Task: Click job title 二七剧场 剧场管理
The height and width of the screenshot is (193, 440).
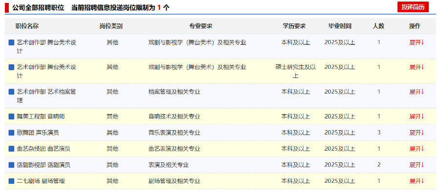Action: 41,181
